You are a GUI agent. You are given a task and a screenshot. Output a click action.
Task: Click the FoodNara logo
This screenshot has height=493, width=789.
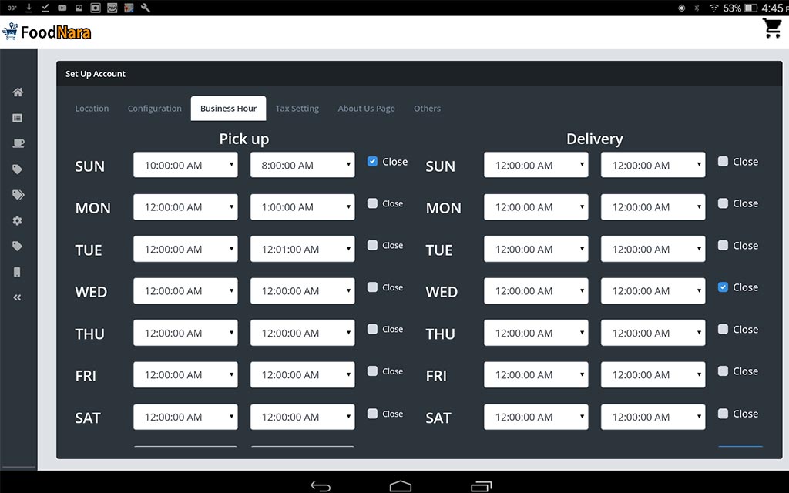click(x=48, y=32)
